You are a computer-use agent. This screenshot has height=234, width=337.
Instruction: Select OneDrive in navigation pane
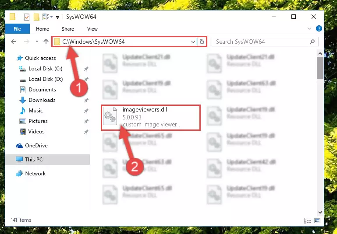[x=36, y=146]
